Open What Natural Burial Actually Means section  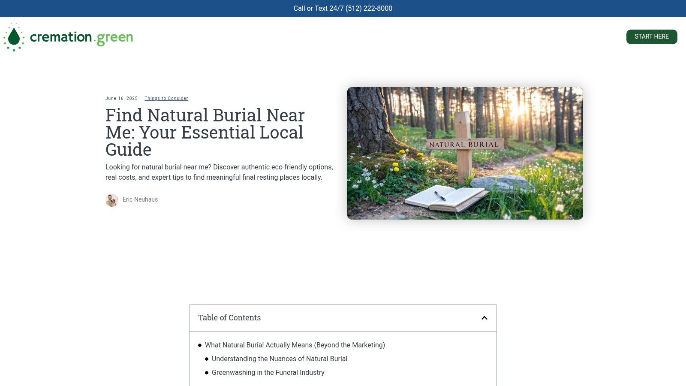(295, 345)
